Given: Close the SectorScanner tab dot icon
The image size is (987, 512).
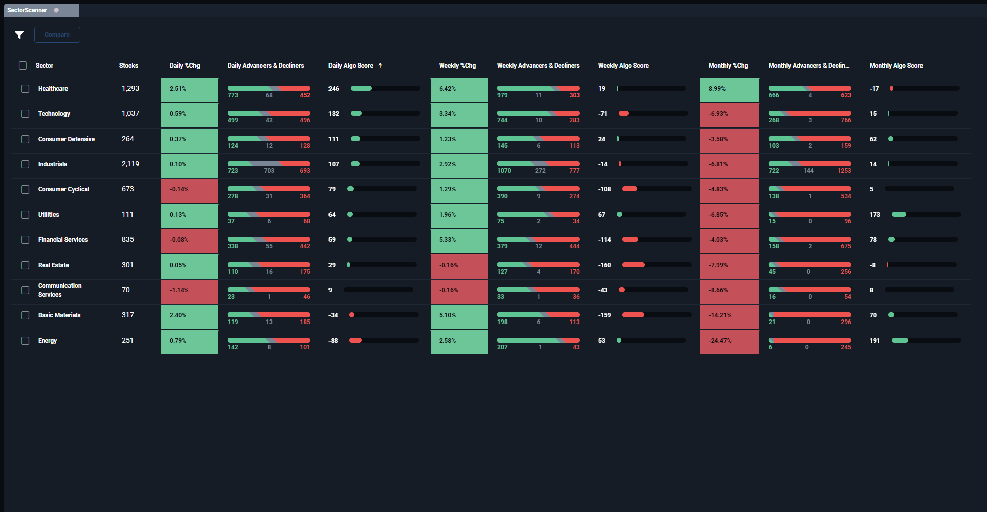Looking at the screenshot, I should (56, 10).
